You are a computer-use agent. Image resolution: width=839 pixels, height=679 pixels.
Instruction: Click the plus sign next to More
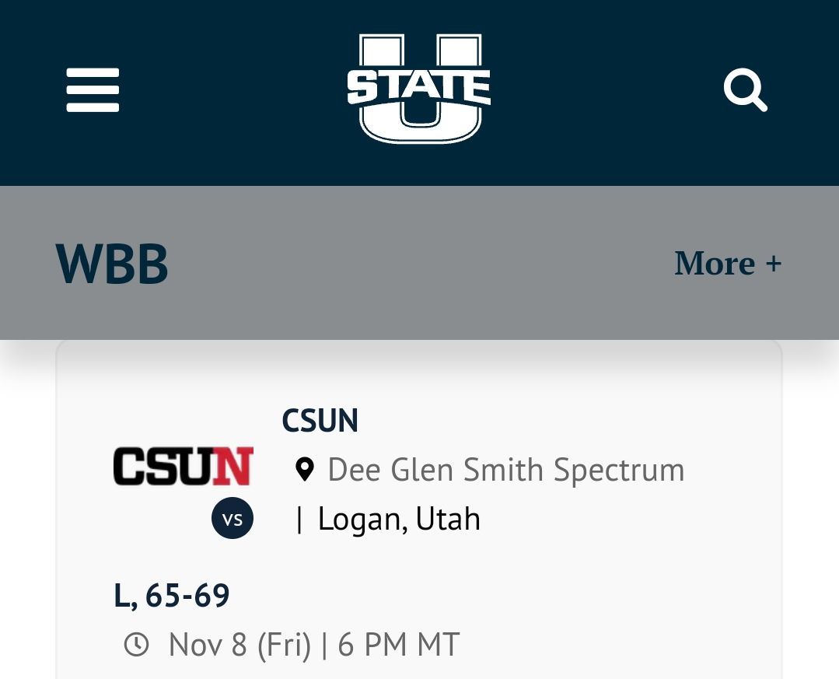pos(773,264)
